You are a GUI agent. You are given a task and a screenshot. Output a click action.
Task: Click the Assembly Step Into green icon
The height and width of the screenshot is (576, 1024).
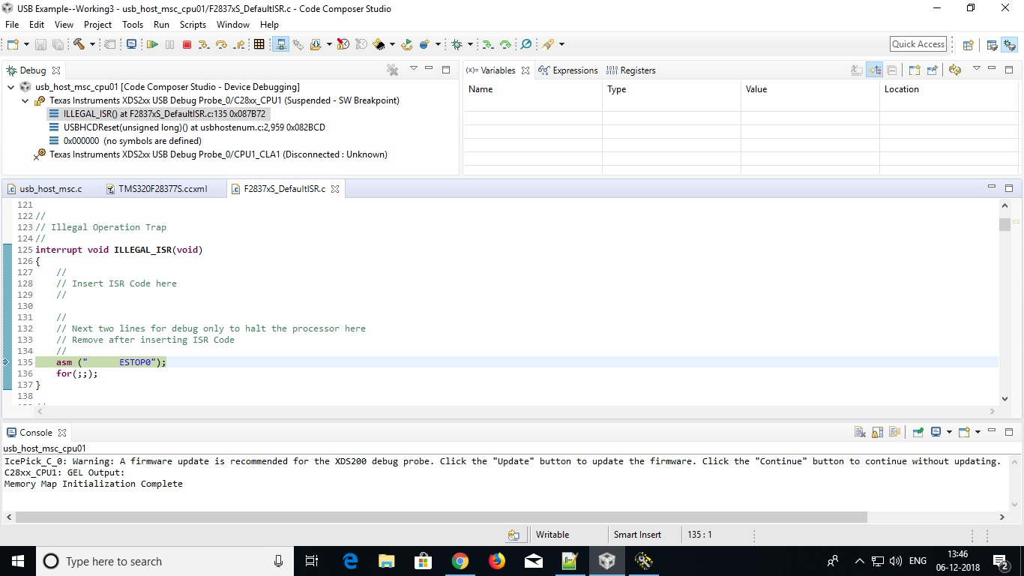pos(488,44)
